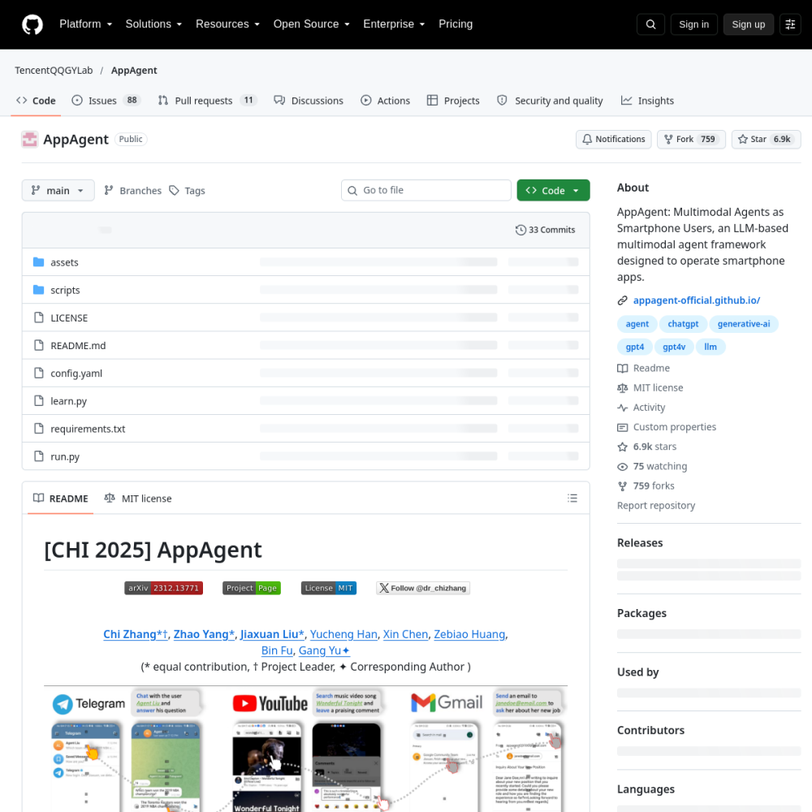This screenshot has width=812, height=812.
Task: Open the README outline list icon
Action: pyautogui.click(x=572, y=499)
